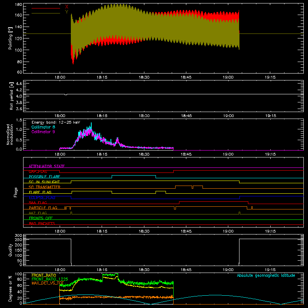The width and height of the screenshot is (308, 308).
Task: Click the 'SC_IN_SUNLIGHT' flag label
Action: pyautogui.click(x=44, y=182)
